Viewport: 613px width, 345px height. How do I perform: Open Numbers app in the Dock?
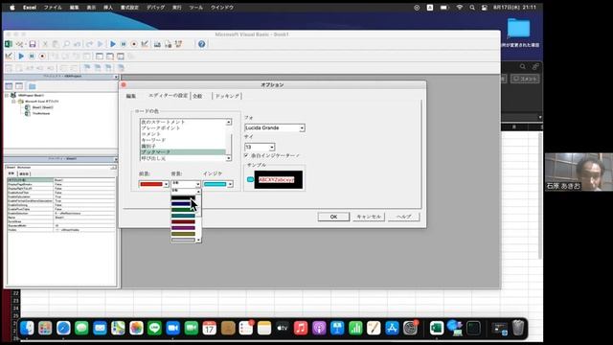click(x=355, y=328)
